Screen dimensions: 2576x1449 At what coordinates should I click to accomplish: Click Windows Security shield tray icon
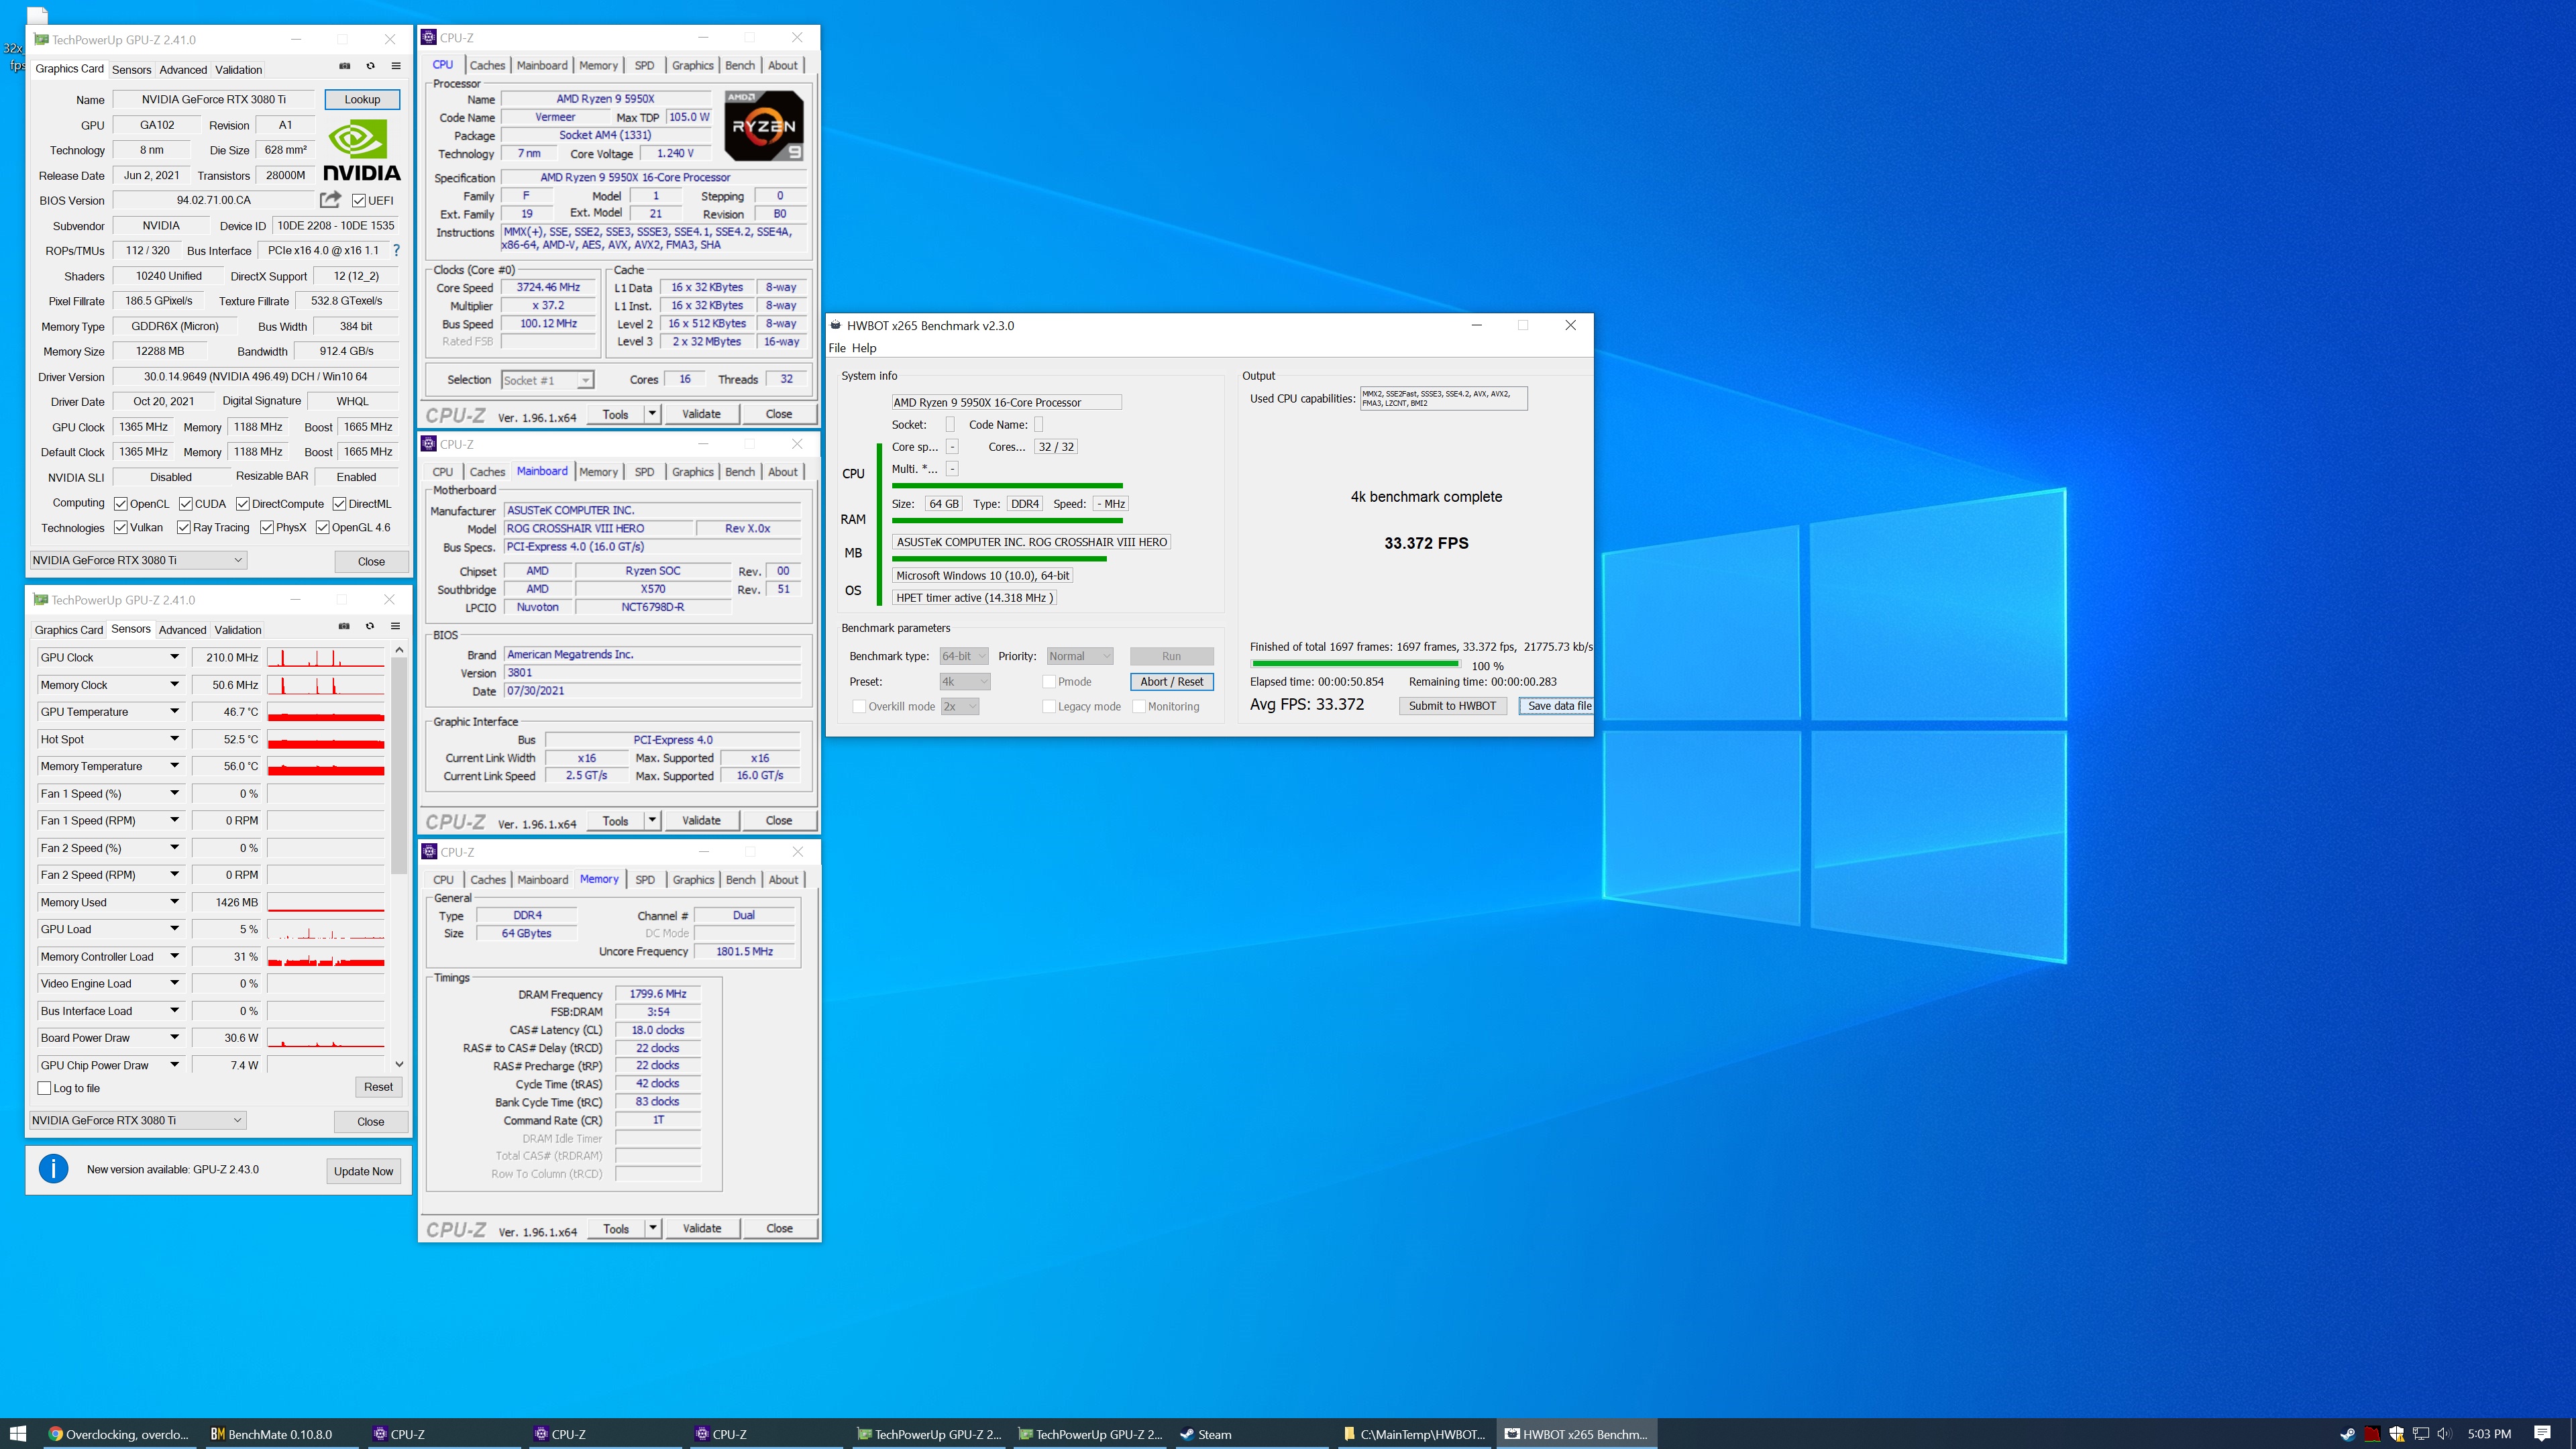[x=2396, y=1433]
